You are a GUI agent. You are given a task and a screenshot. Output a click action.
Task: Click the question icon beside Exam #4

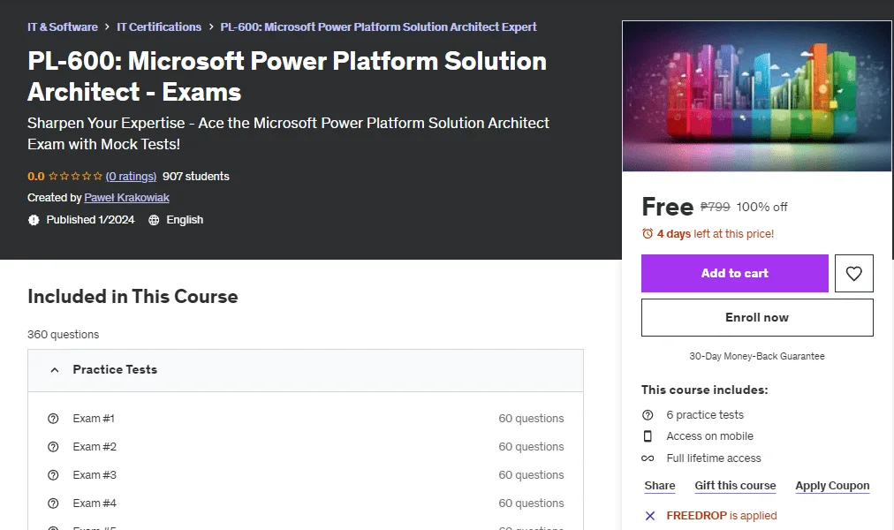pyautogui.click(x=53, y=503)
